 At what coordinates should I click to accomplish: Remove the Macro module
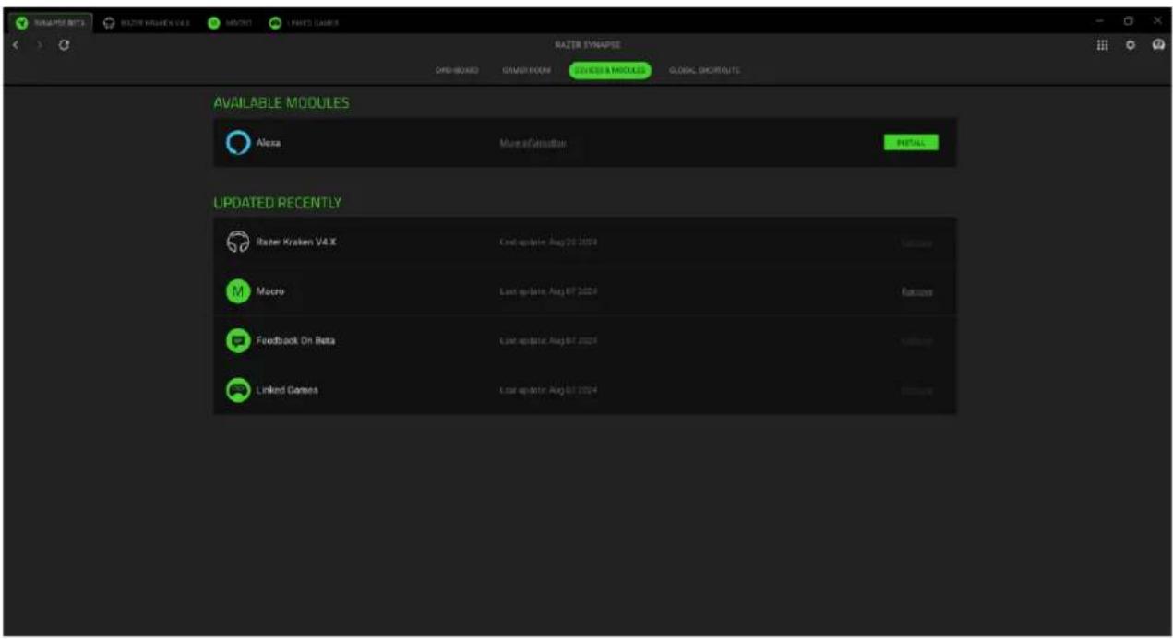(916, 291)
